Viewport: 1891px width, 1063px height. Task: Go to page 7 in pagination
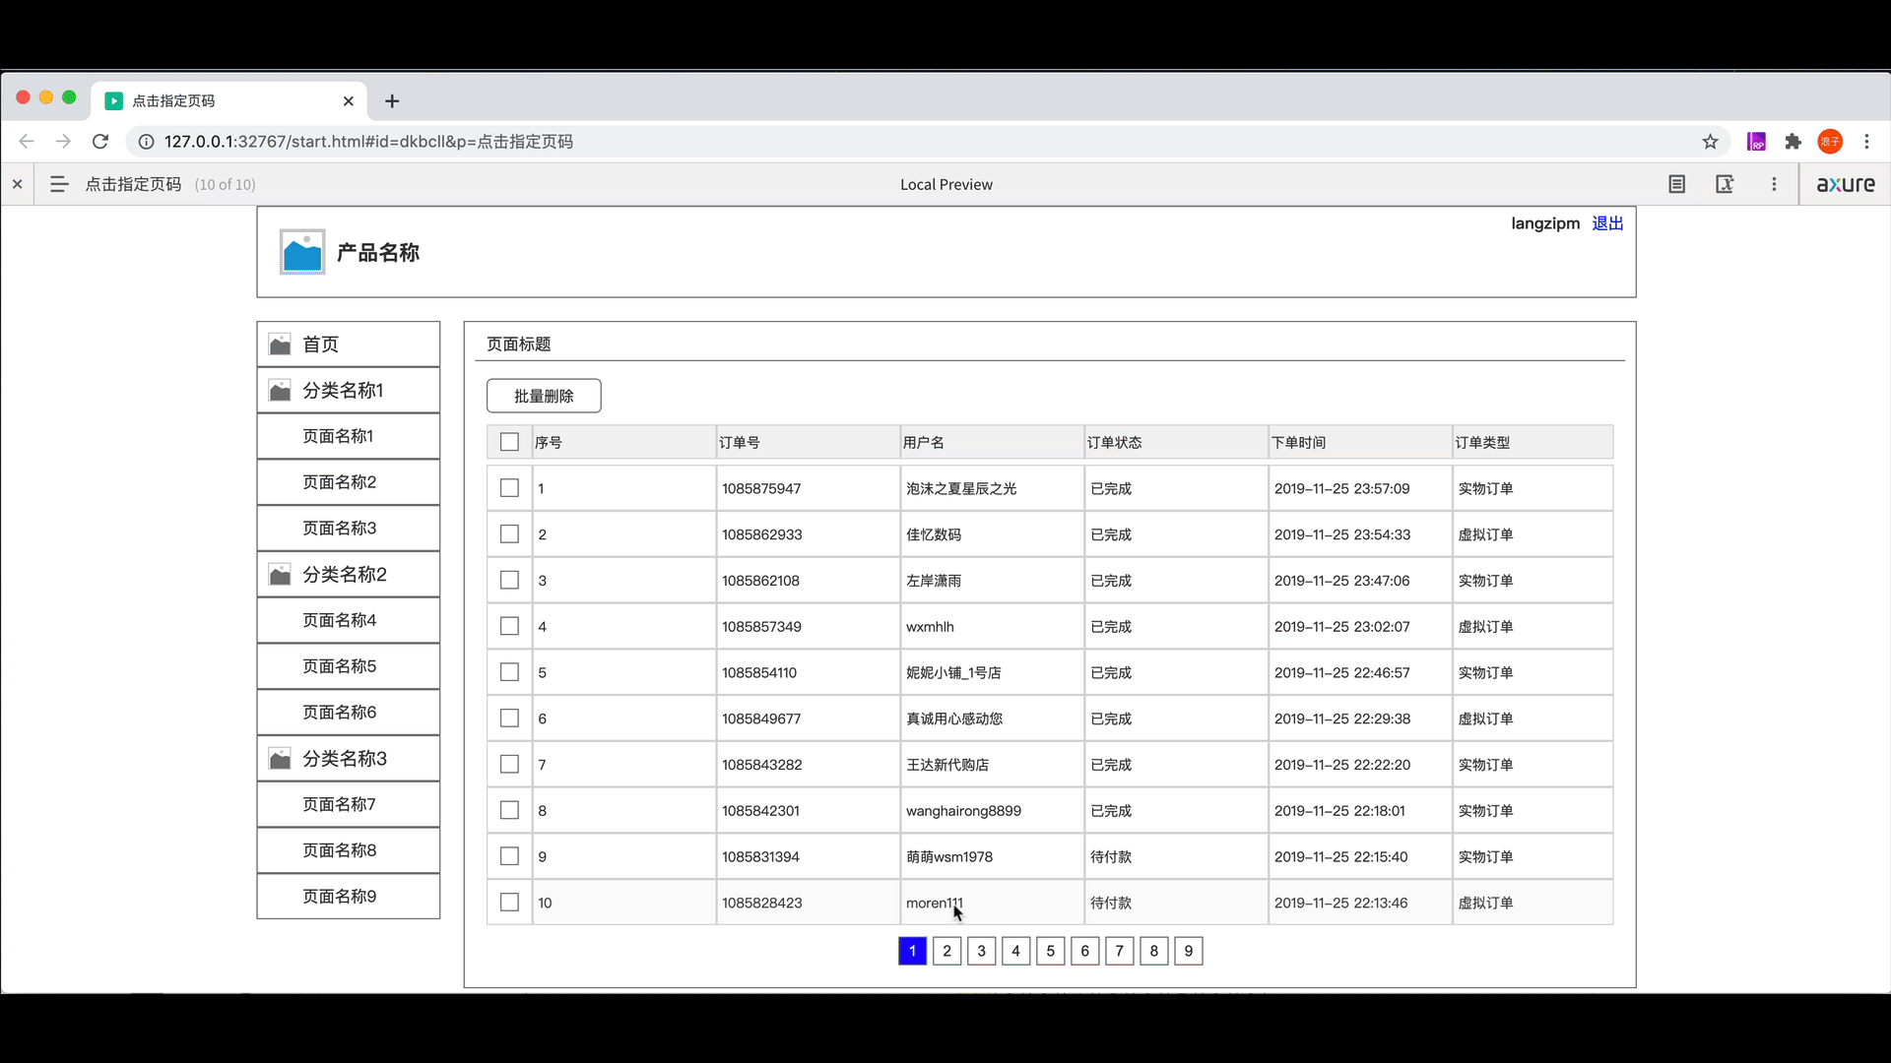pyautogui.click(x=1119, y=951)
